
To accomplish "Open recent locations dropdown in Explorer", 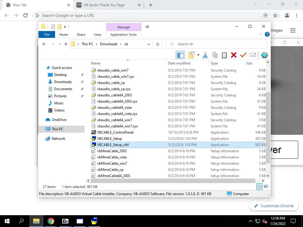I will click(x=60, y=44).
